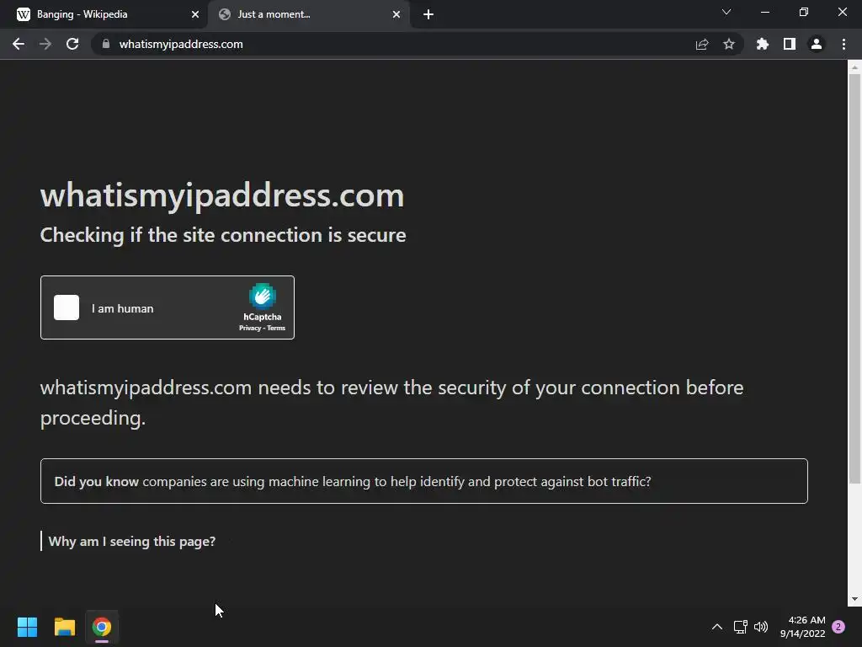Toggle the browser side panel

click(x=790, y=44)
